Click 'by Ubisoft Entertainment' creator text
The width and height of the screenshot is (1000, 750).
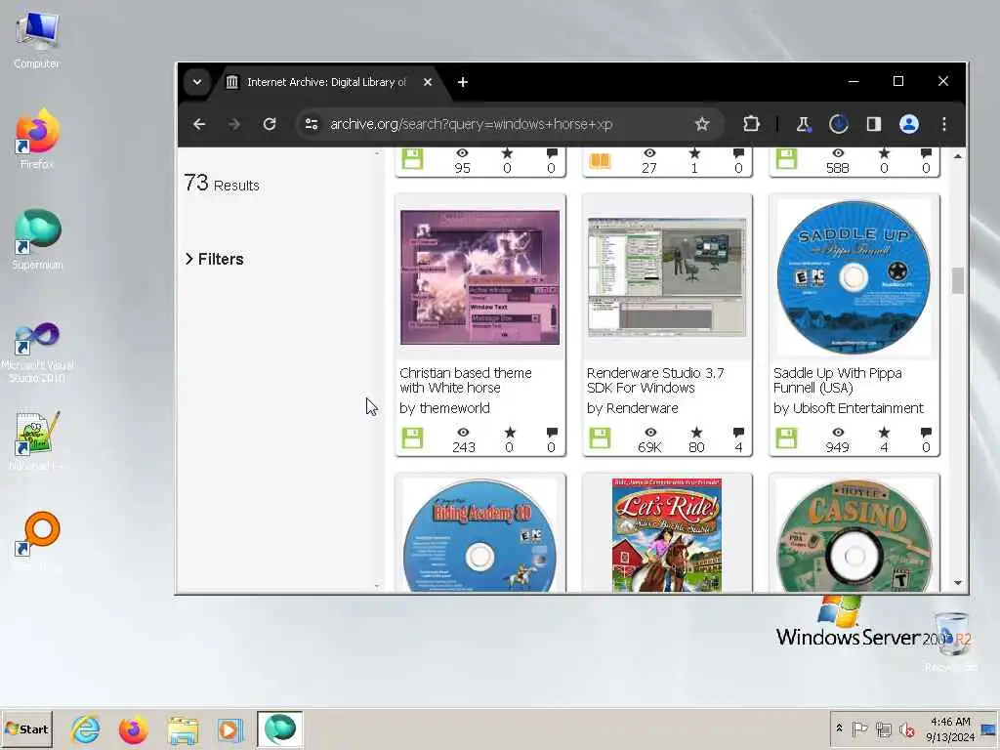849,408
